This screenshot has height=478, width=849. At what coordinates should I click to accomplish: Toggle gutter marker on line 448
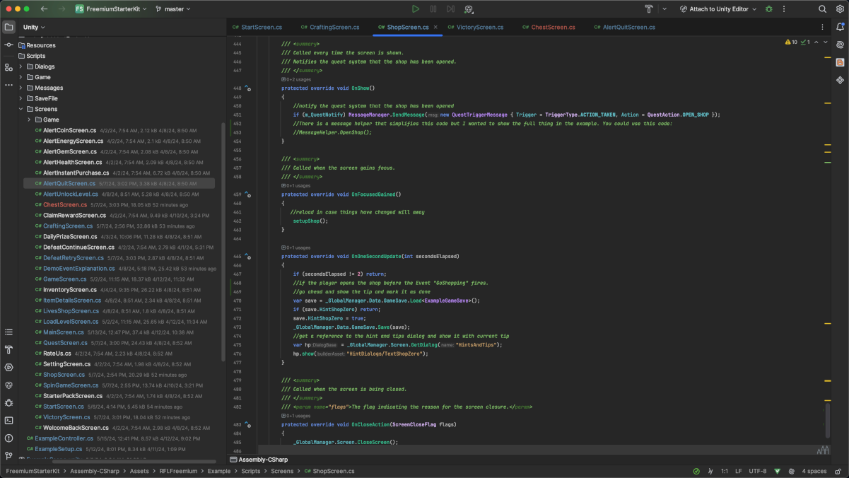pos(247,88)
